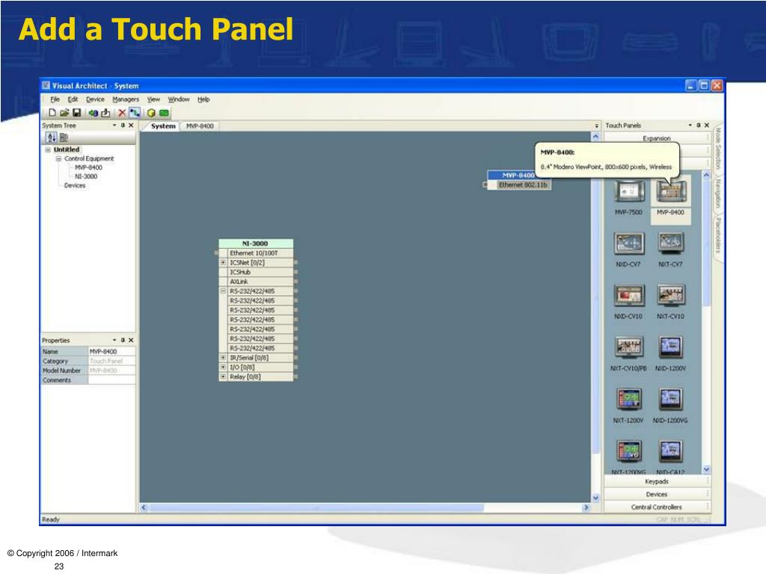Open the Managers menu
The height and width of the screenshot is (574, 766).
click(126, 99)
